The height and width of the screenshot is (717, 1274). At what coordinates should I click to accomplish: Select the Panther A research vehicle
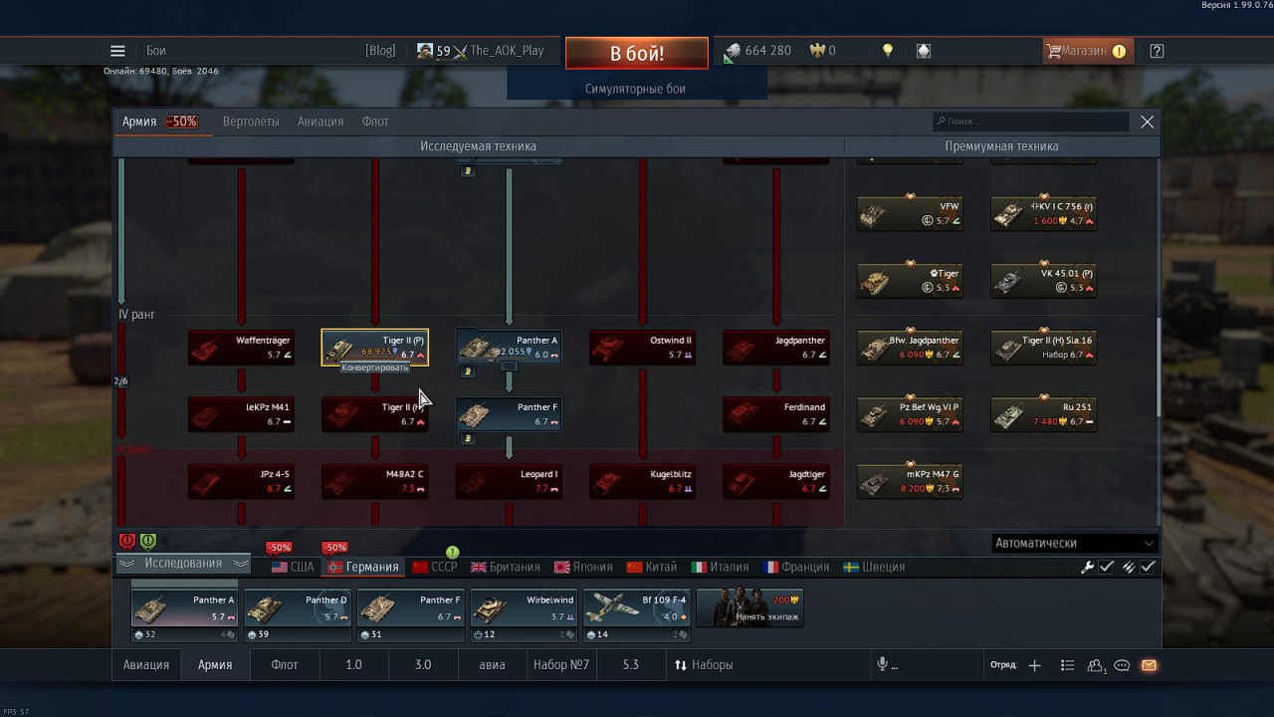point(509,348)
